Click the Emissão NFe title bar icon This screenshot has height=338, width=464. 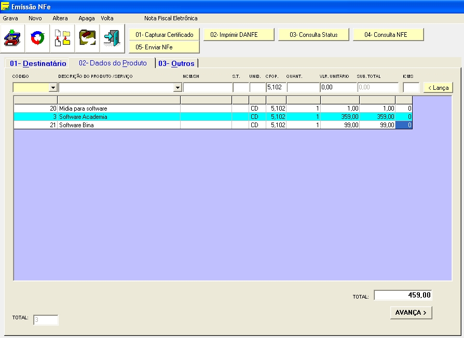click(6, 6)
